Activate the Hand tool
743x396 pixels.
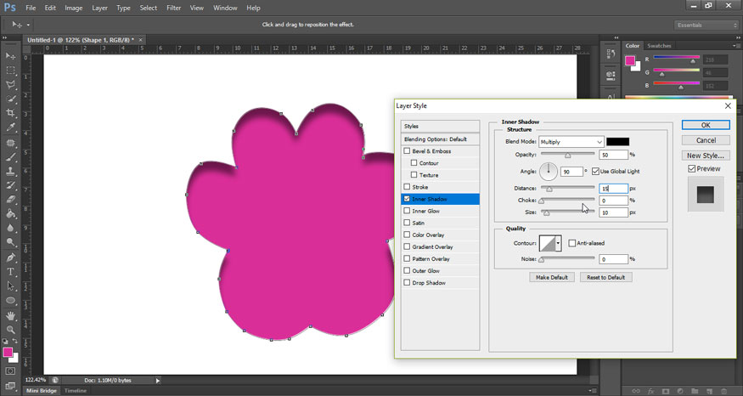point(11,315)
